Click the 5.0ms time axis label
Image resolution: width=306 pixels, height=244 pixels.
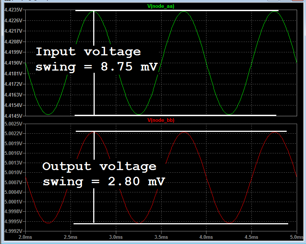pos(297,237)
